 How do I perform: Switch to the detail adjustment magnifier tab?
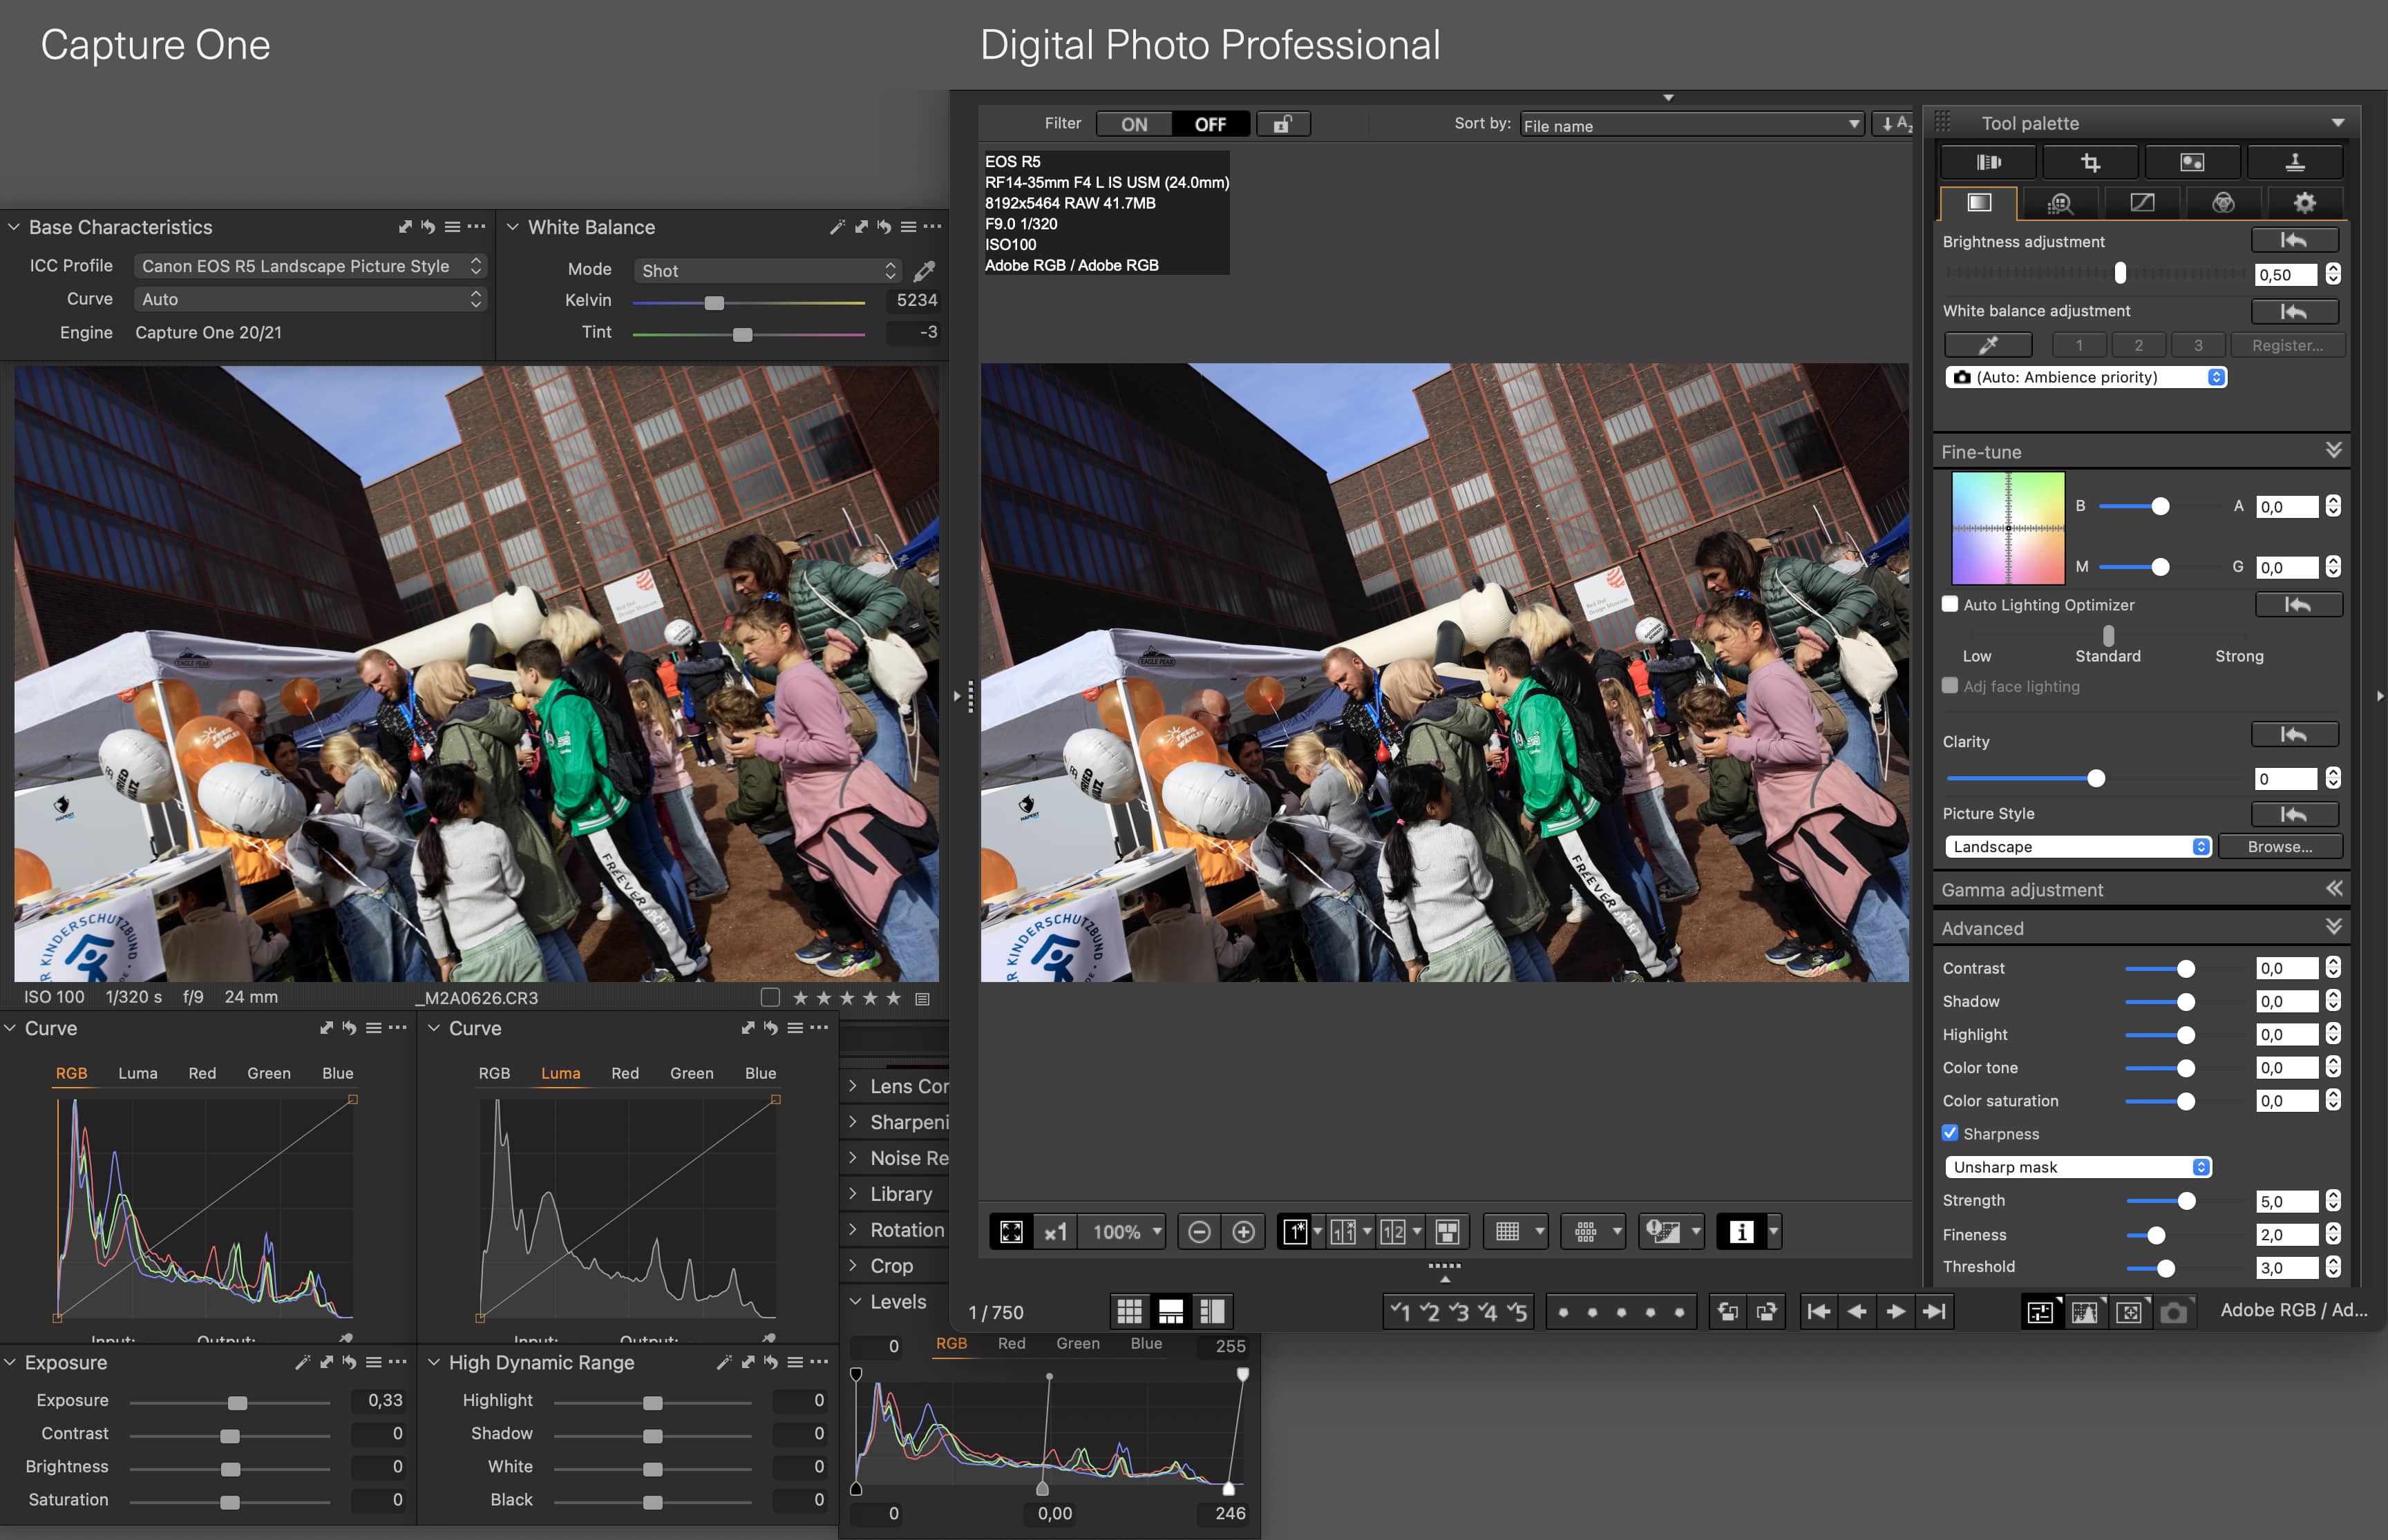pos(2060,203)
